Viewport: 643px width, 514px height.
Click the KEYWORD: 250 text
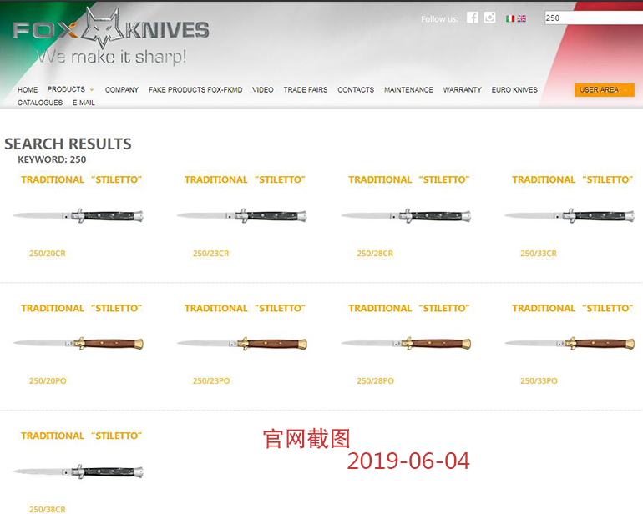52,159
